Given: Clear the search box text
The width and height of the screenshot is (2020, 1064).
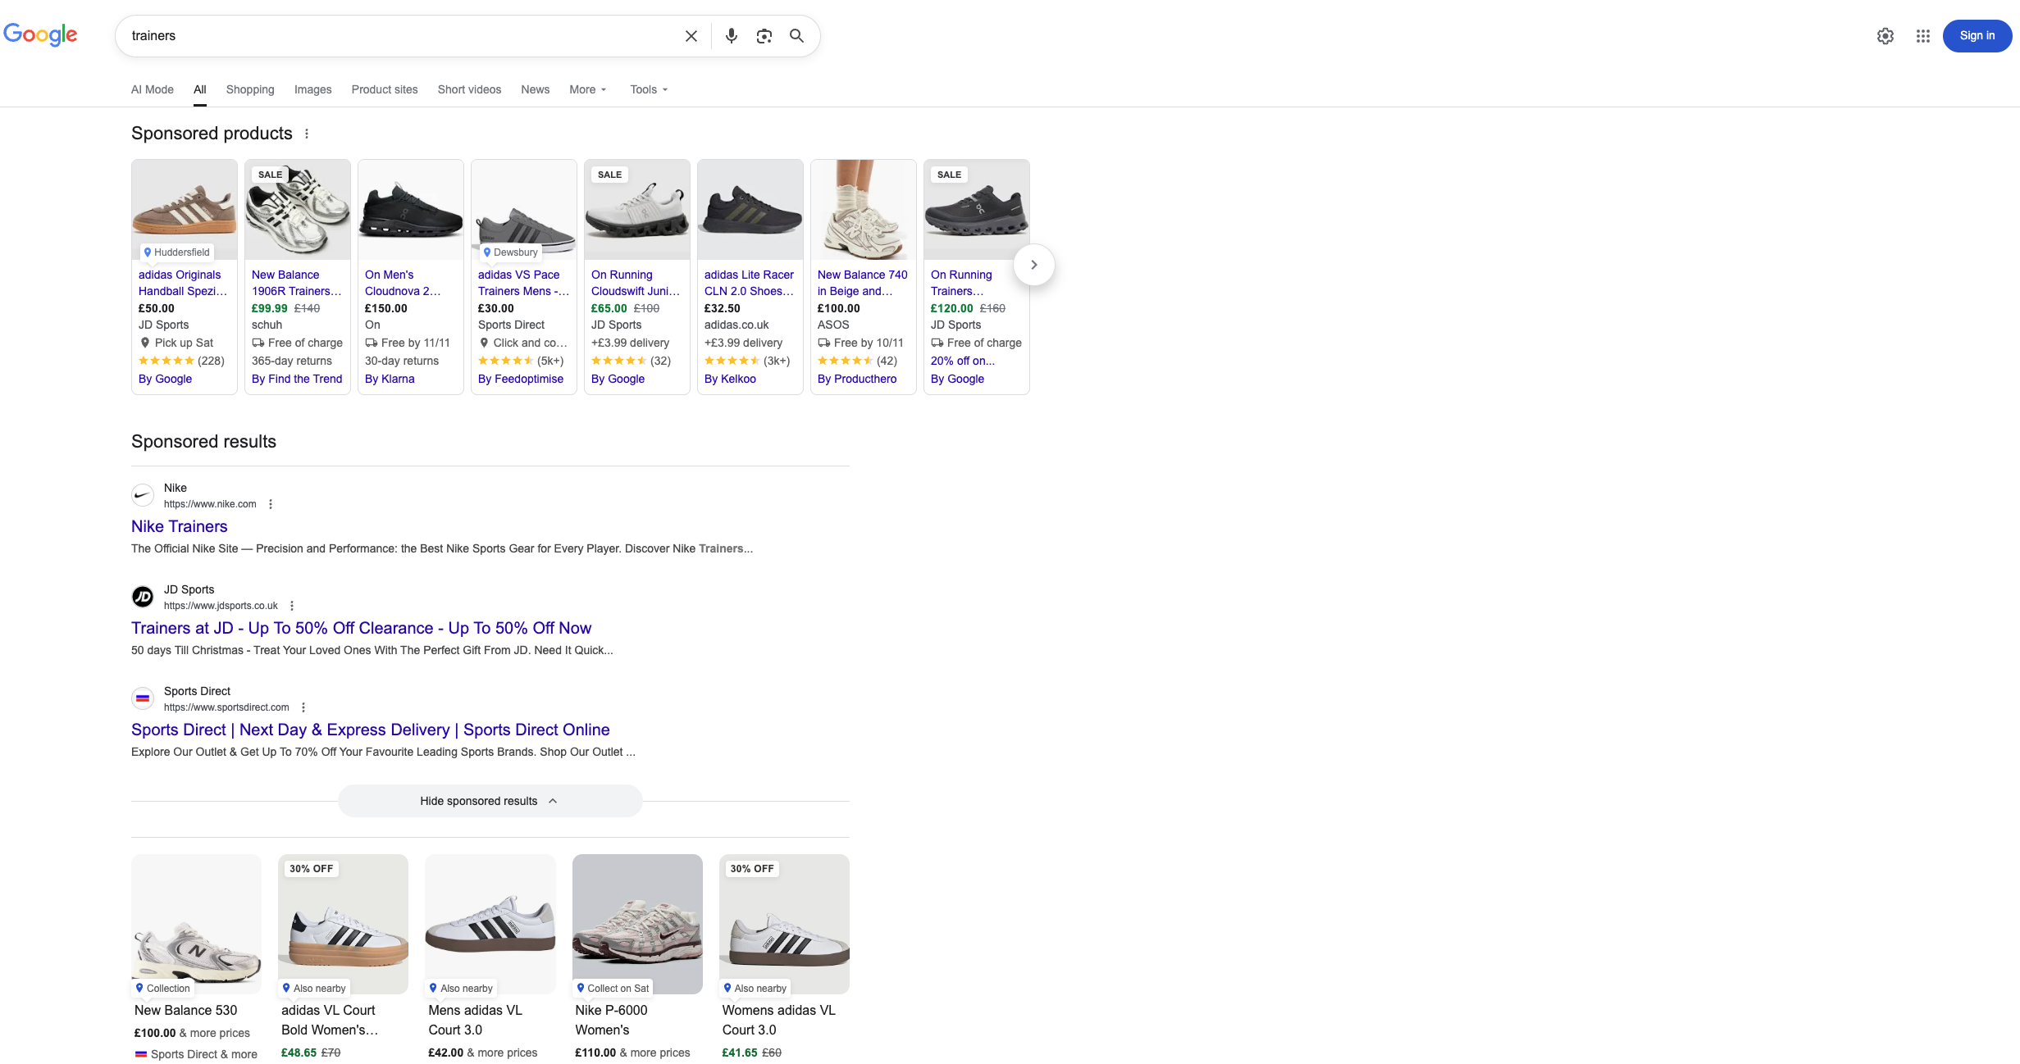Looking at the screenshot, I should tap(691, 36).
